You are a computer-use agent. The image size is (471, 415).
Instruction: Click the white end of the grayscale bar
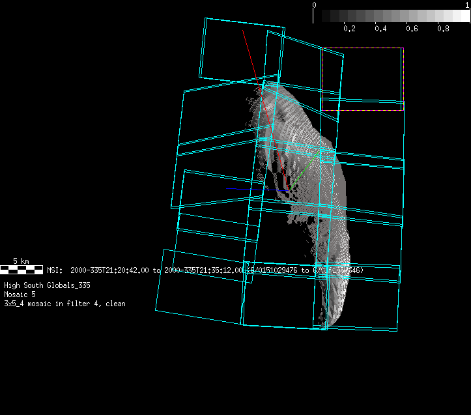[x=464, y=16]
